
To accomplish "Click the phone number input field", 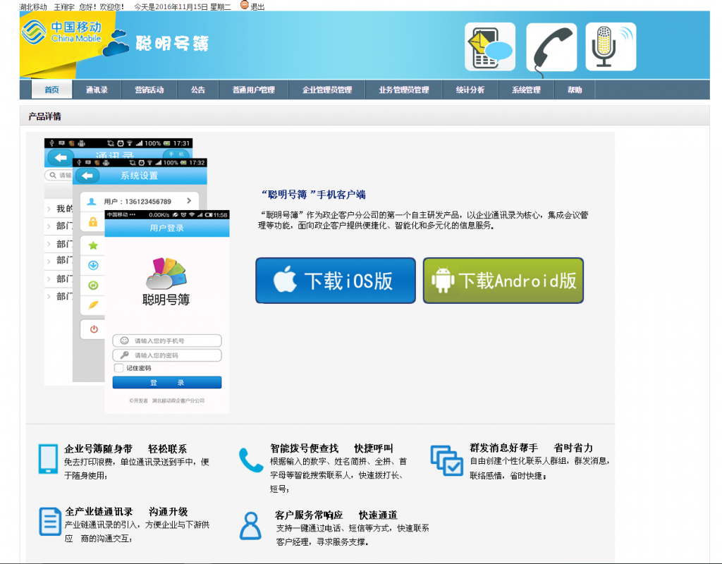I will click(167, 341).
